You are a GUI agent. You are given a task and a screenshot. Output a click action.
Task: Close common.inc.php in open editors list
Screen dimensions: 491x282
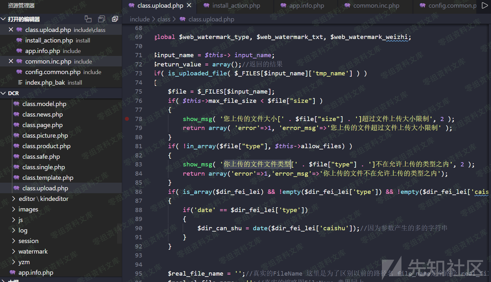(11, 61)
